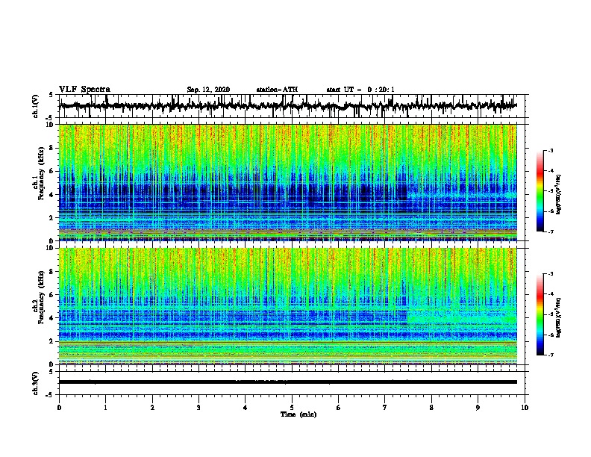This screenshot has width=591, height=457.
Task: Click the "-4" label on ch.2 color bar
Action: pos(551,293)
